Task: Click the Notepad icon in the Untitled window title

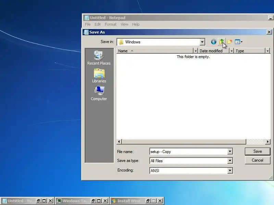Action: (87, 18)
